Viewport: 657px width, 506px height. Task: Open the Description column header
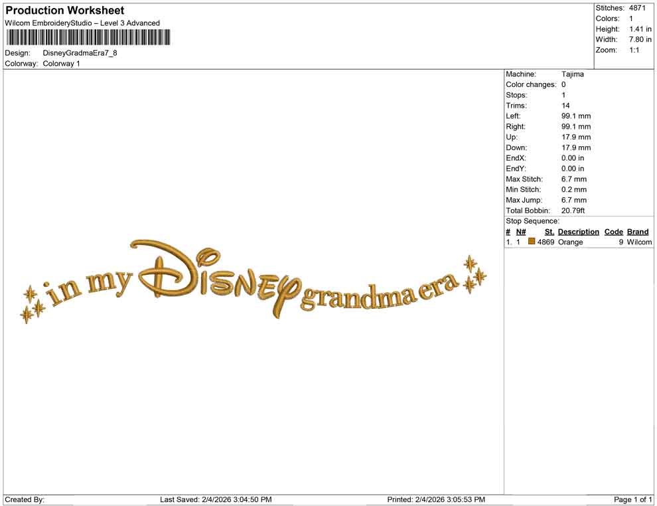coord(578,231)
